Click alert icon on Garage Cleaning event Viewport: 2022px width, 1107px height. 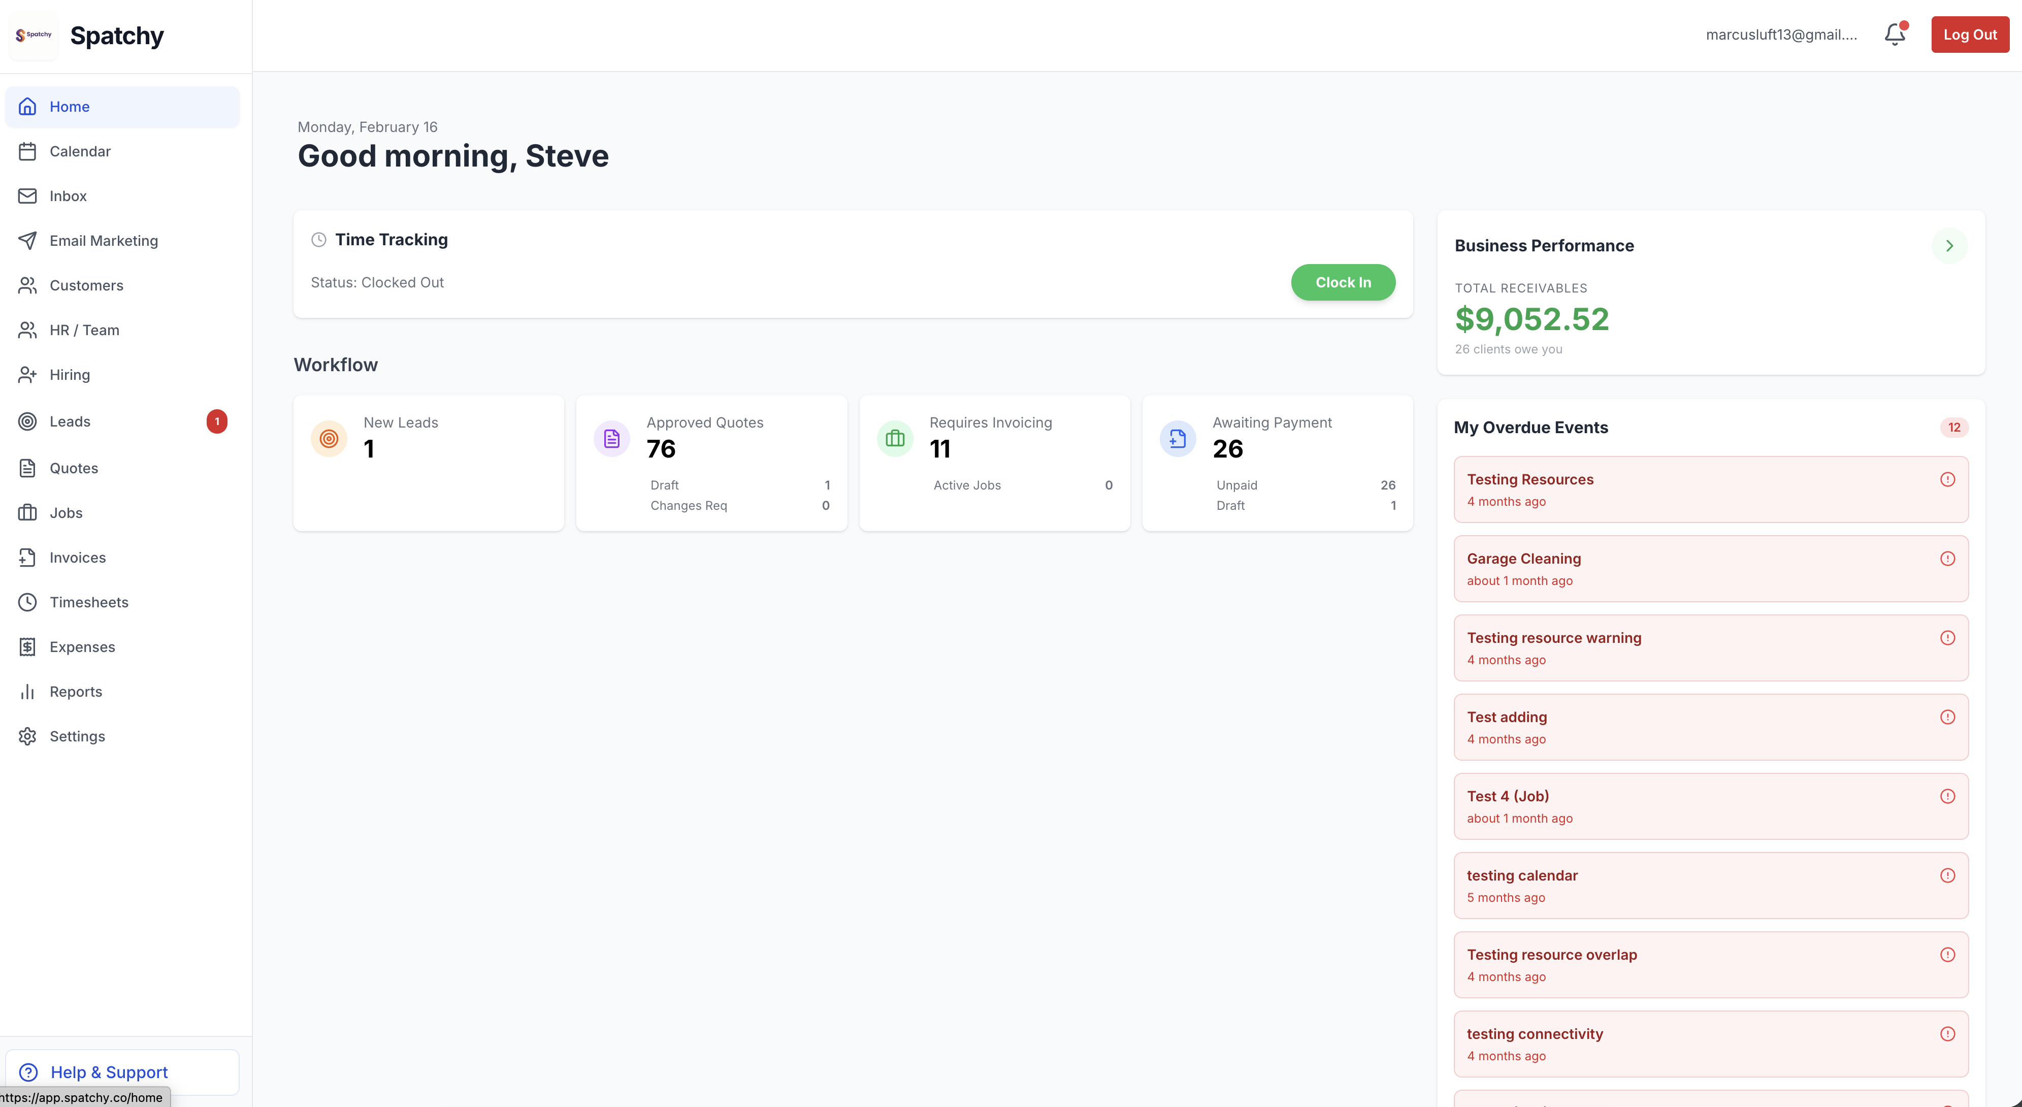(1947, 559)
